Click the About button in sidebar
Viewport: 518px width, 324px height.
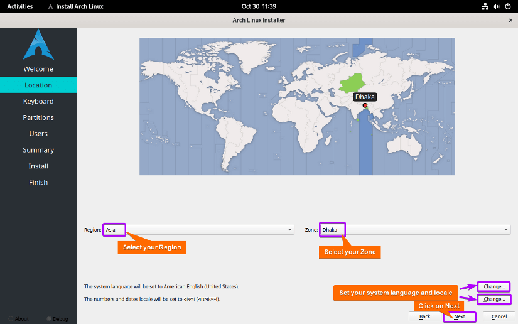(x=18, y=319)
